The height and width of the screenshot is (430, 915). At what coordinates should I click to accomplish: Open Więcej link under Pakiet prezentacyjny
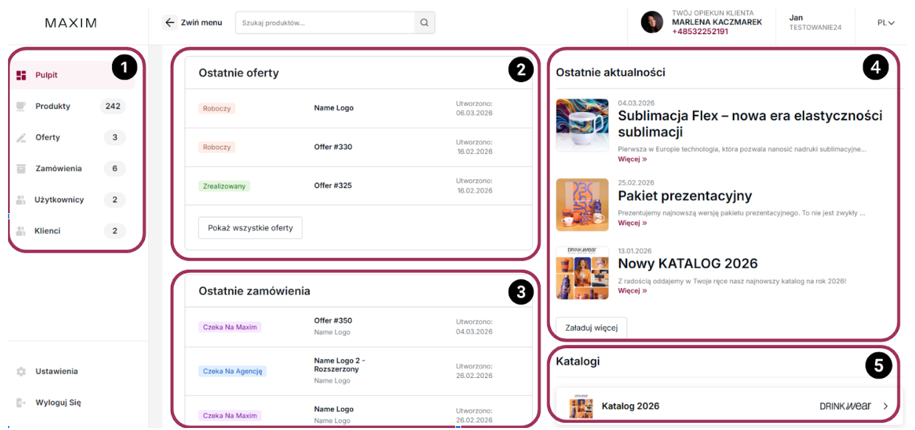pos(632,223)
